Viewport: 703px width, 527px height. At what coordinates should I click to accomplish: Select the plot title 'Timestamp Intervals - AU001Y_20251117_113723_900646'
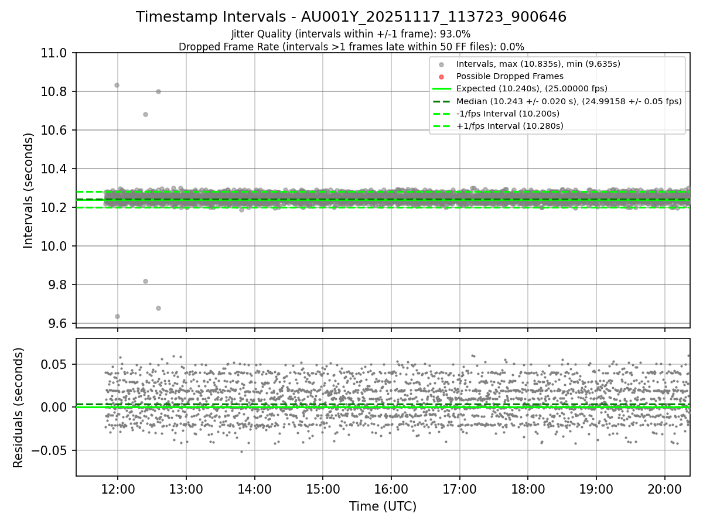coord(351,17)
